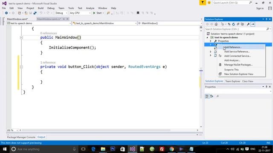
Task: Click the Quick Launch search field
Action: [x=232, y=3]
